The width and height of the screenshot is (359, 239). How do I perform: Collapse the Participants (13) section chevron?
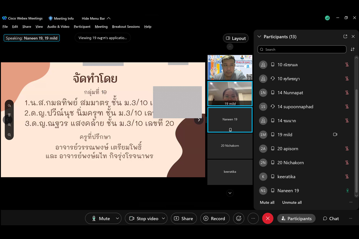pyautogui.click(x=259, y=37)
